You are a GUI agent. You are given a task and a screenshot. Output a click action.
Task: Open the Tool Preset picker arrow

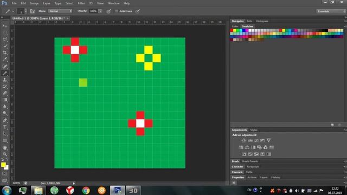[x=13, y=11]
